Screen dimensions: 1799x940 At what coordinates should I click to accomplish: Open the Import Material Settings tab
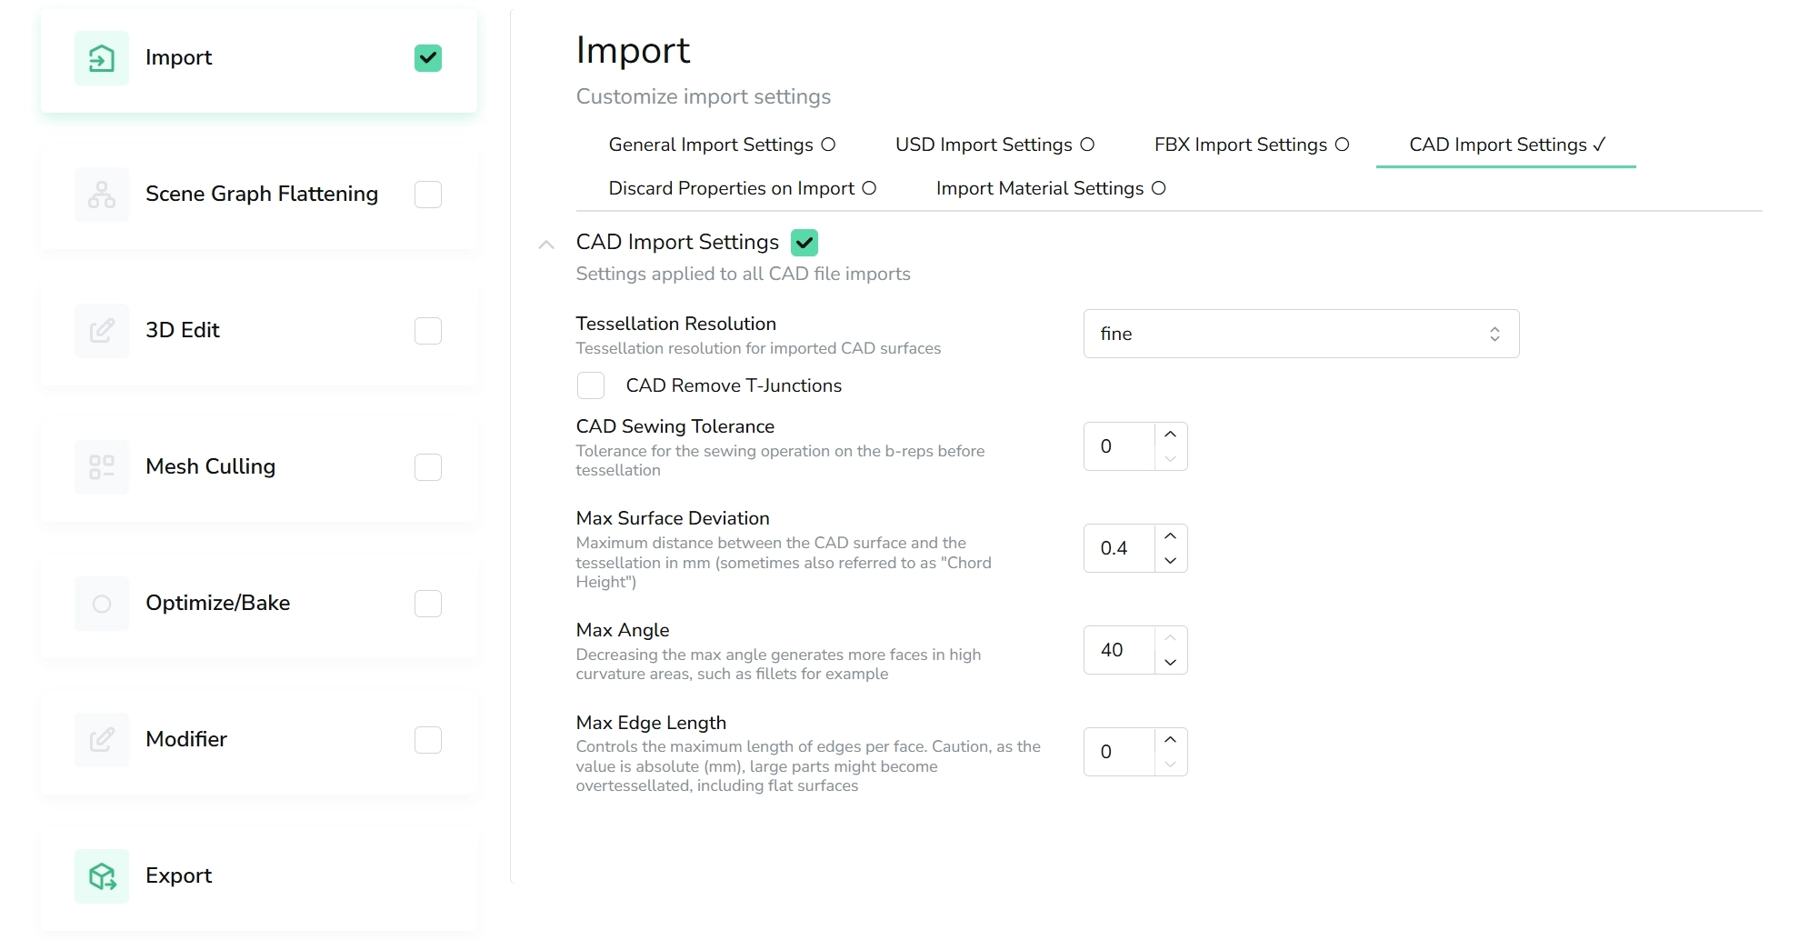coord(1050,188)
